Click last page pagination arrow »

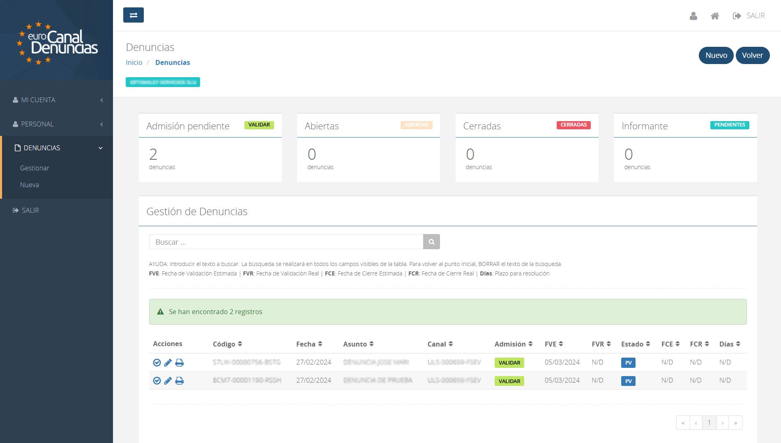735,422
